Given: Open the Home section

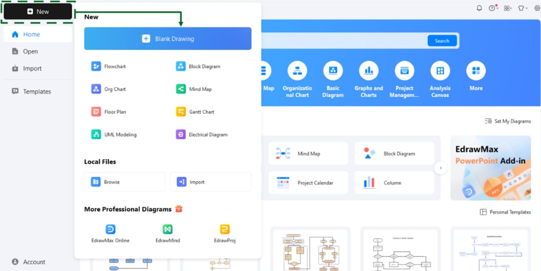Looking at the screenshot, I should coord(38,34).
